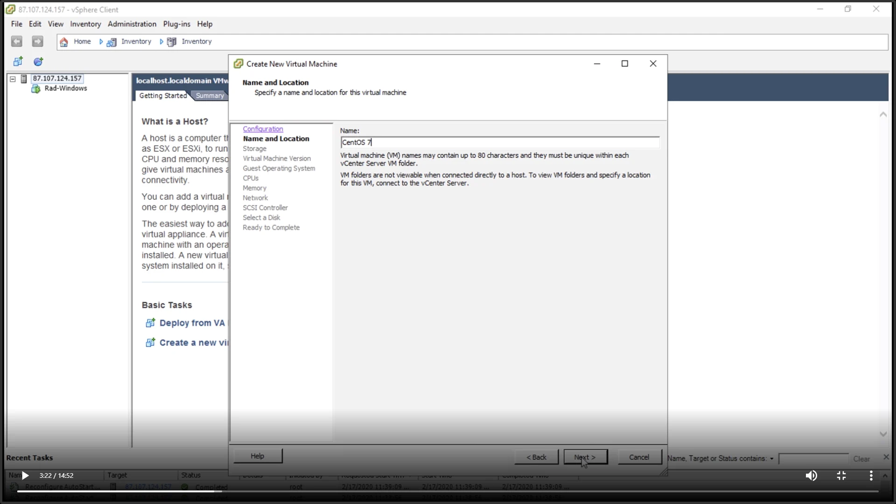Viewport: 896px width, 504px height.
Task: Seek the video progress bar
Action: pyautogui.click(x=448, y=491)
